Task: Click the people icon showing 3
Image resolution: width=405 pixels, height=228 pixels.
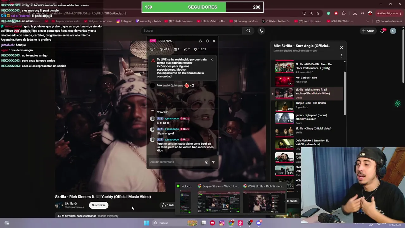Action: (151, 49)
